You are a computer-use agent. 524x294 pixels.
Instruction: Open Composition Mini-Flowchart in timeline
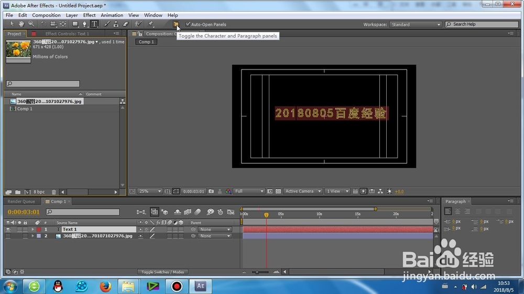click(x=141, y=212)
